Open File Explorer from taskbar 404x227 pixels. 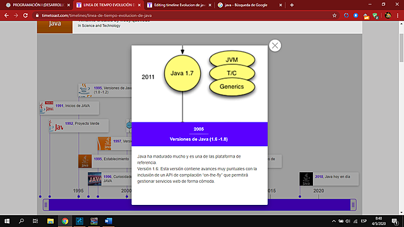(x=50, y=221)
